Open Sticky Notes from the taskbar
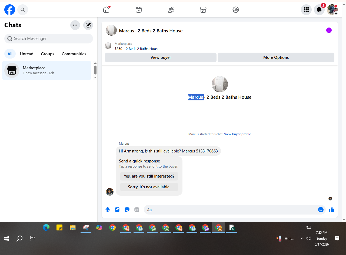The image size is (346, 255). click(59, 228)
